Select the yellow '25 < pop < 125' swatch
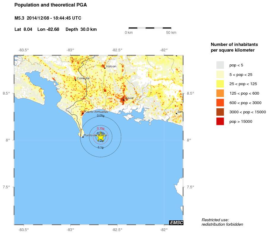Image resolution: width=269 pixels, height=234 pixels. pyautogui.click(x=220, y=84)
